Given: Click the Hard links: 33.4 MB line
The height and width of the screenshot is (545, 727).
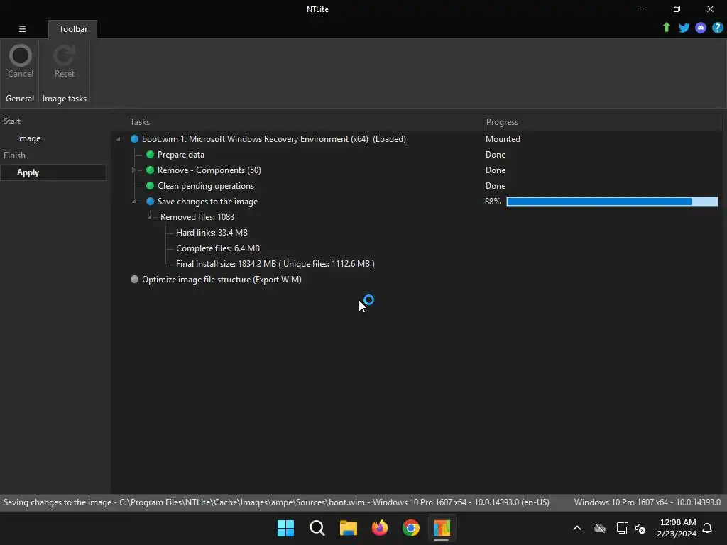Looking at the screenshot, I should pos(212,233).
